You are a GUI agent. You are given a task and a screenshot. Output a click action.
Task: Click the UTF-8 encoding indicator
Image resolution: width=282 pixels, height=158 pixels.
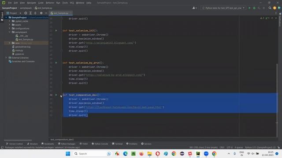click(x=230, y=147)
